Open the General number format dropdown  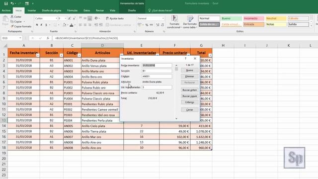pos(163,18)
